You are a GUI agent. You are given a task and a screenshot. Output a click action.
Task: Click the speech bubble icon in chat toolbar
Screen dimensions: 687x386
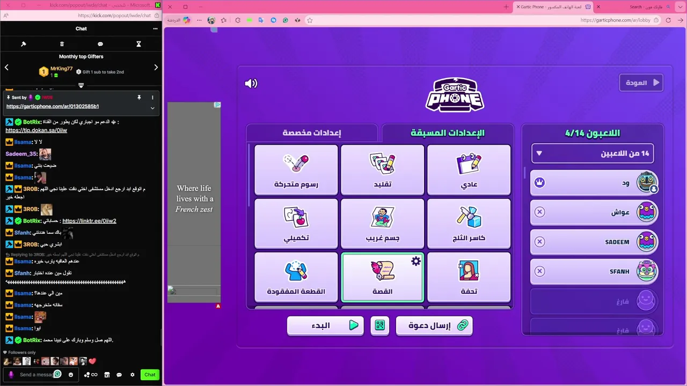pos(100,44)
